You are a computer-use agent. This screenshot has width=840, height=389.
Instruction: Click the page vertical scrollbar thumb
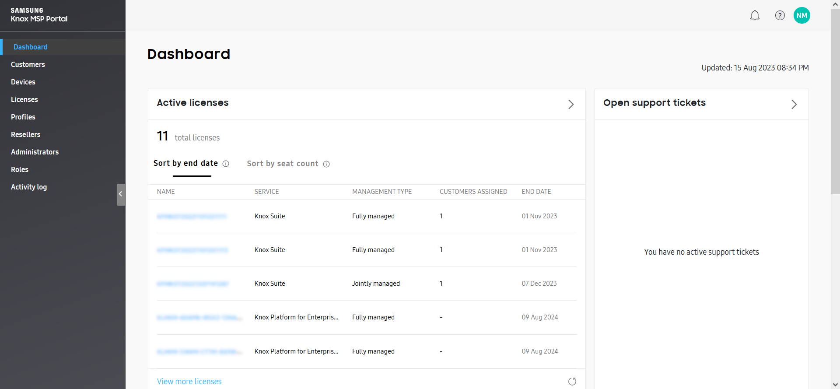coord(835,102)
